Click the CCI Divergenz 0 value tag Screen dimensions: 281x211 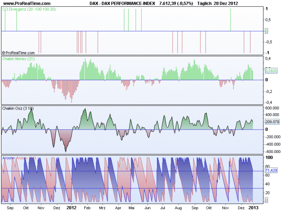[266, 31]
